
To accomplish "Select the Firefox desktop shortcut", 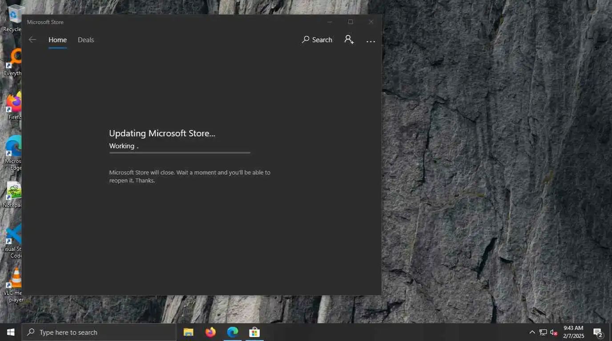I will click(14, 107).
